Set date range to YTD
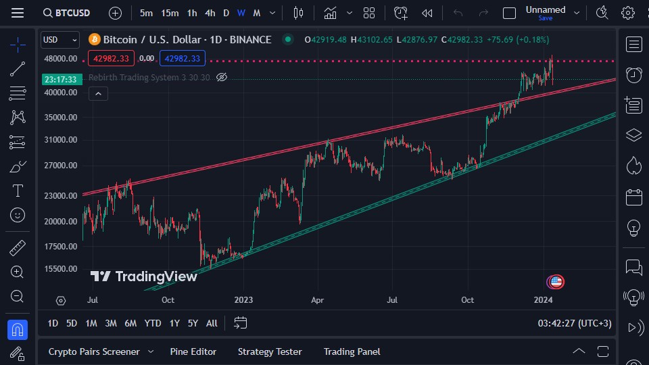 pos(153,323)
